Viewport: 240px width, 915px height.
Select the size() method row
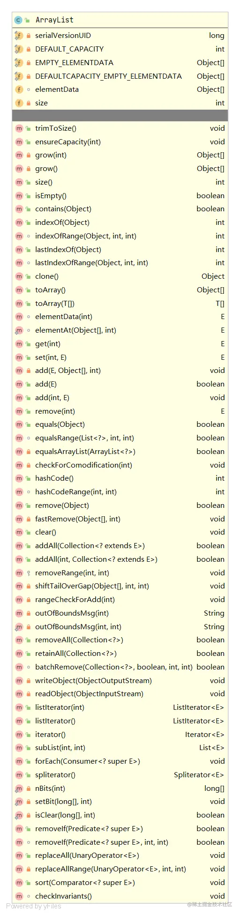point(120,182)
